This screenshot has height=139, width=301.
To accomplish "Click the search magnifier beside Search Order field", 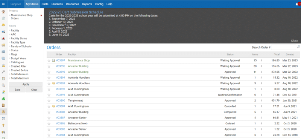I will click(x=298, y=47).
